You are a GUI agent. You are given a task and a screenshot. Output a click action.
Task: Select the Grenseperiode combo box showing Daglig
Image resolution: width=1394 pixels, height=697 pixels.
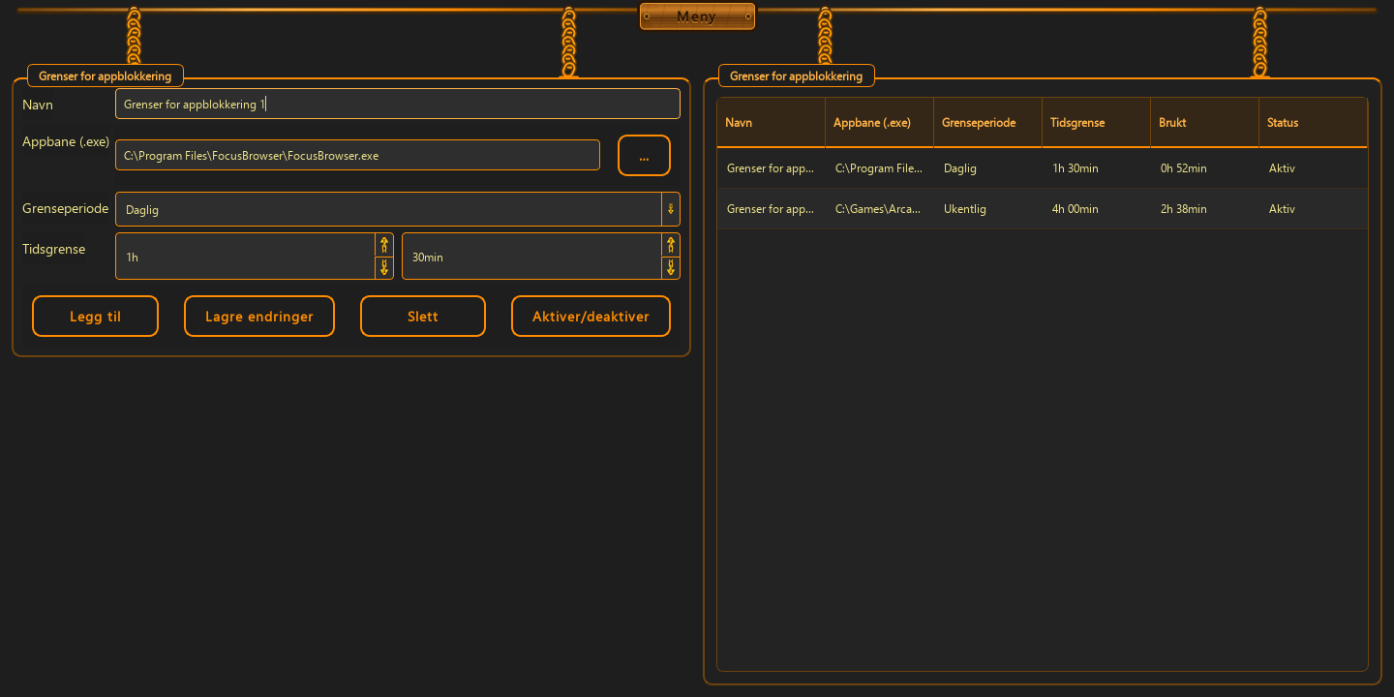[398, 209]
